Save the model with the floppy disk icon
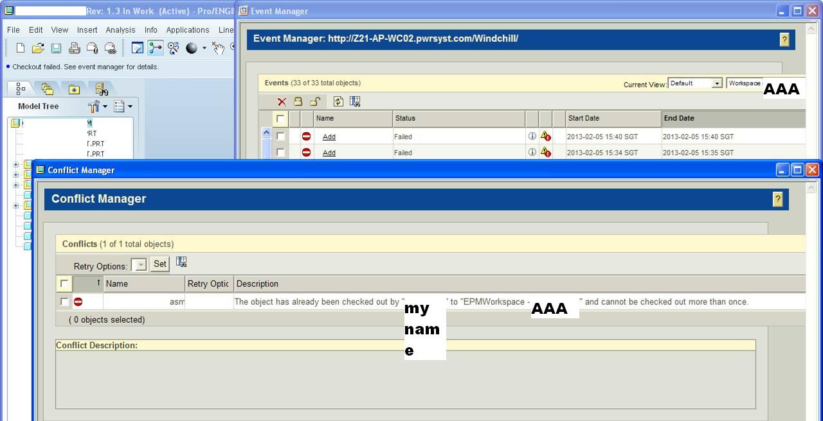The image size is (823, 421). (x=56, y=48)
